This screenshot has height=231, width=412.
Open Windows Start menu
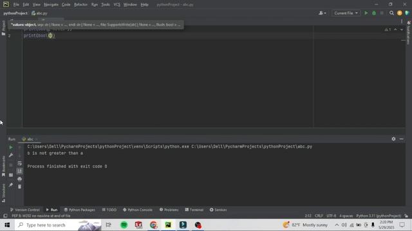[x=7, y=225]
